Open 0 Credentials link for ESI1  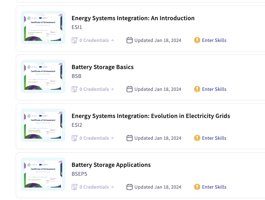[x=97, y=40]
